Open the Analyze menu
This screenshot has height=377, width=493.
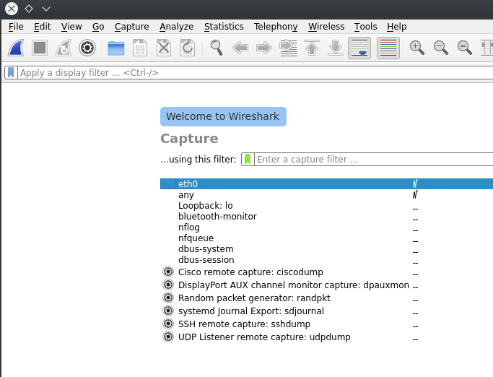point(176,27)
